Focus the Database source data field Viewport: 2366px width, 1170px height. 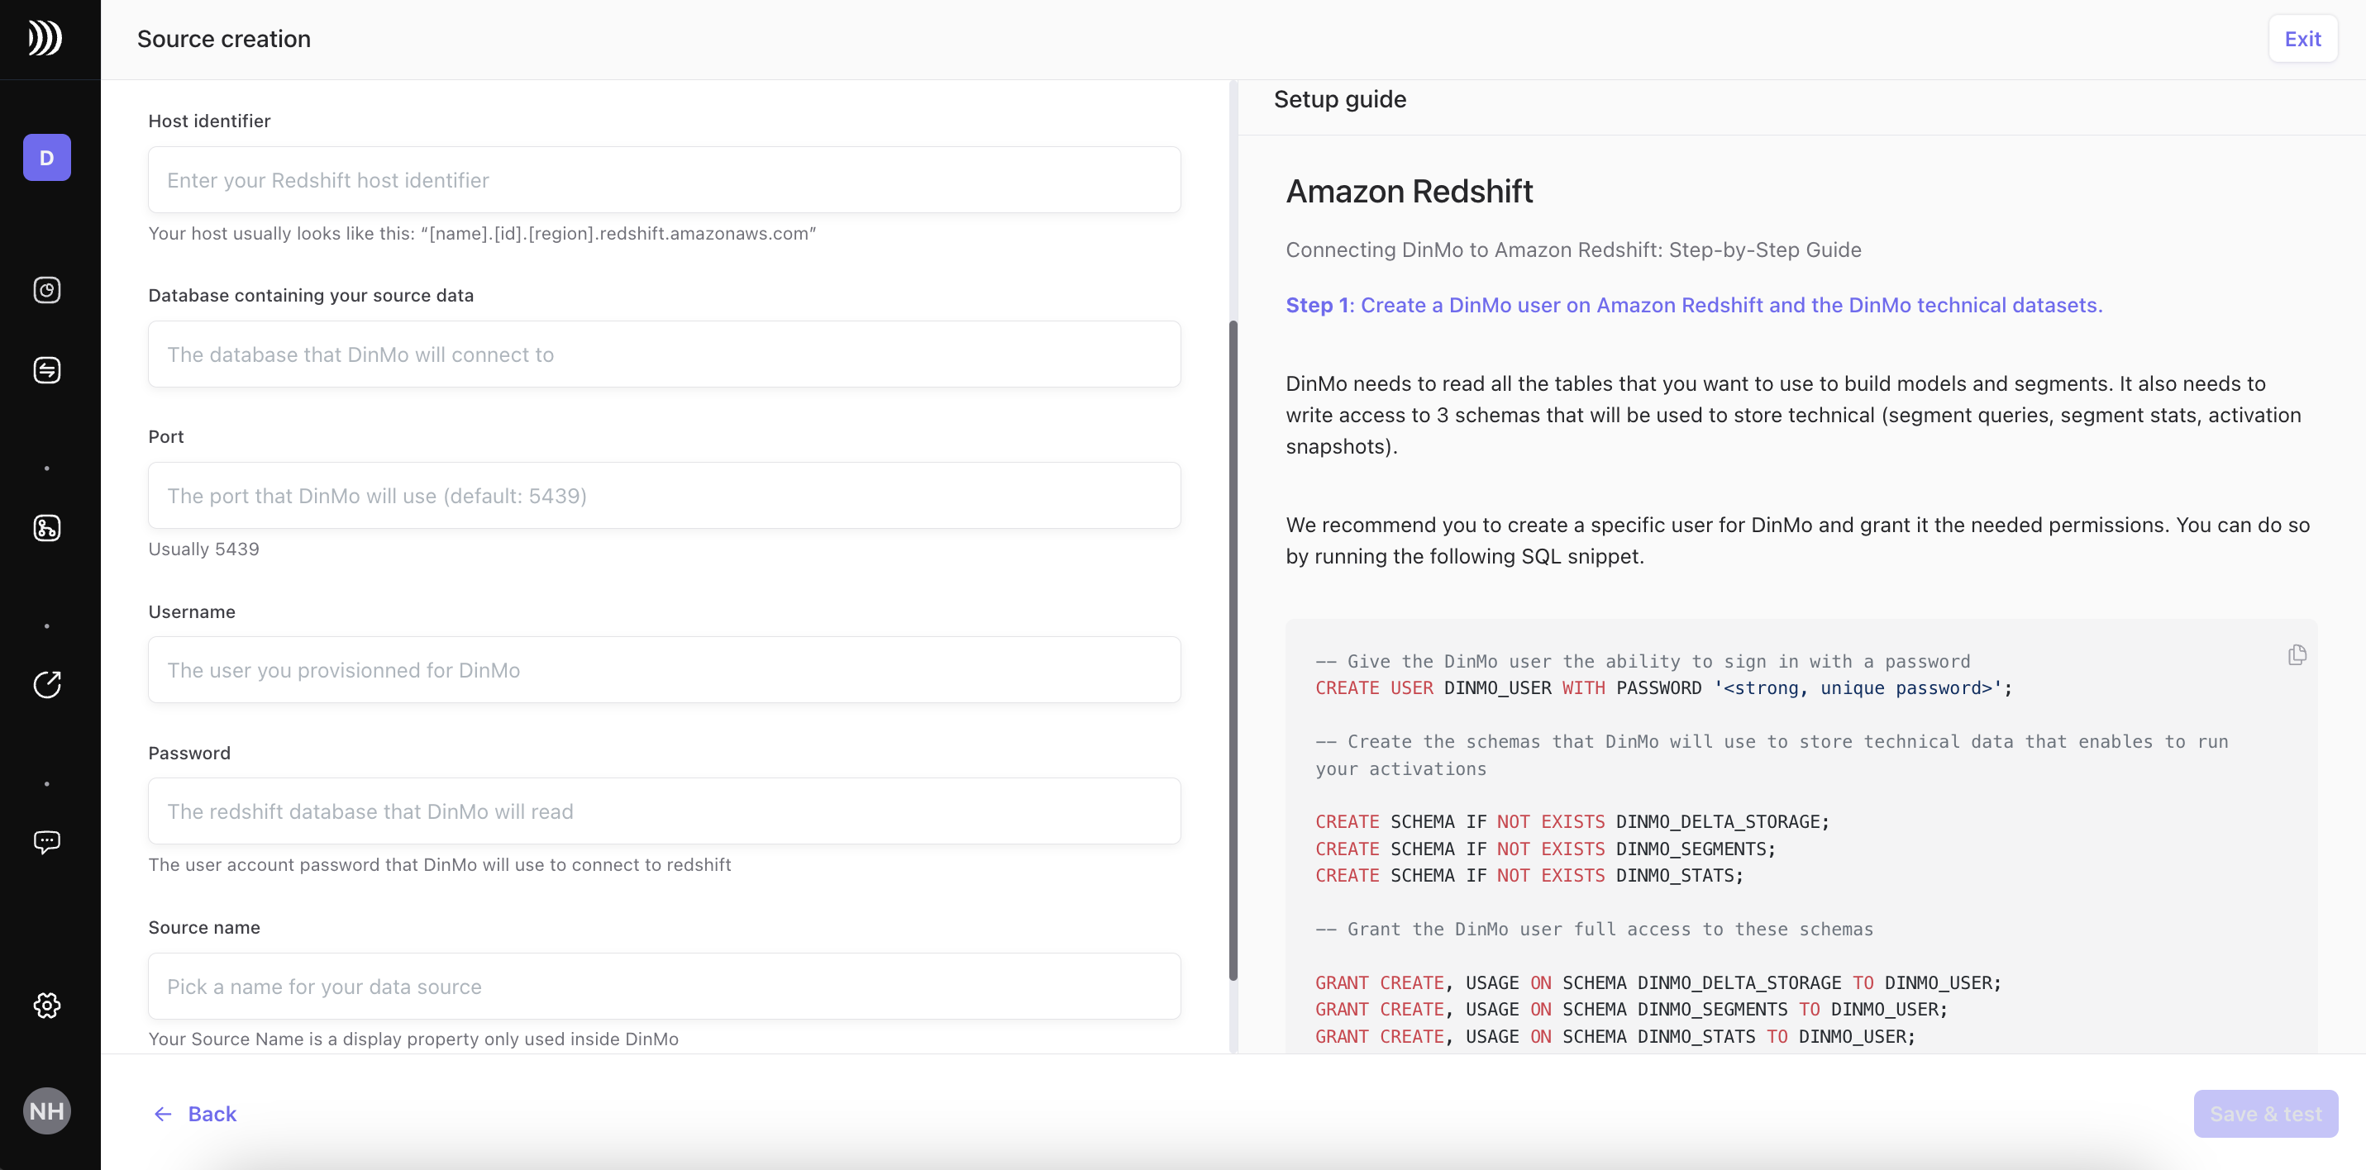664,354
